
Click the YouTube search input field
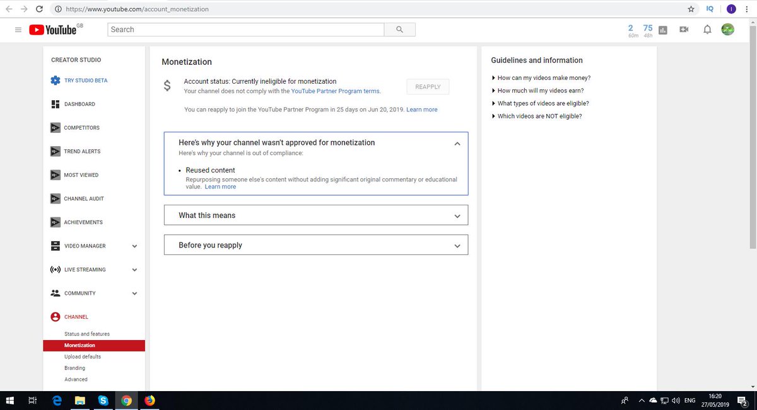(x=246, y=30)
